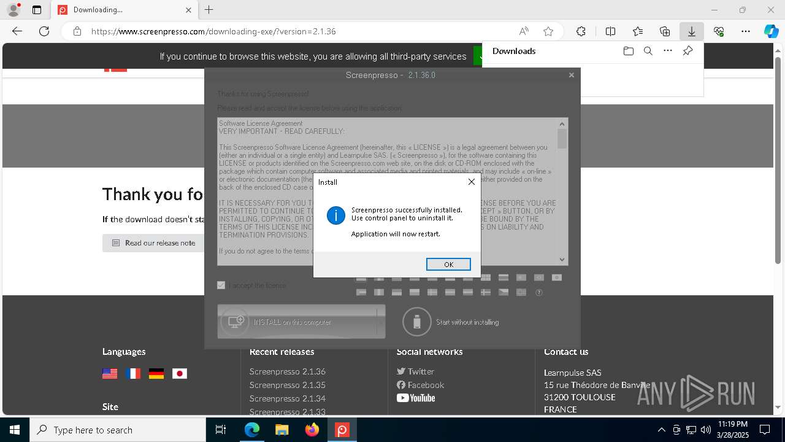Switch to Screenpresso taskbar icon
The height and width of the screenshot is (442, 785).
pos(342,430)
